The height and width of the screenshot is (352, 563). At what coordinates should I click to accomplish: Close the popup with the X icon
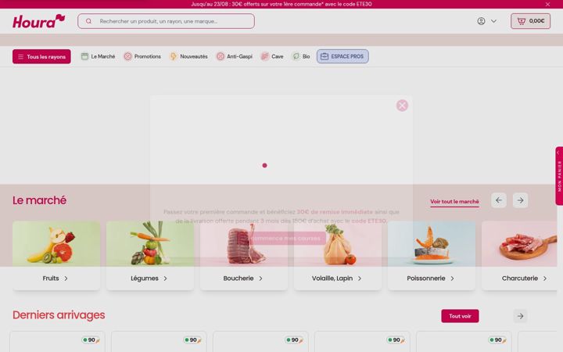coord(402,106)
